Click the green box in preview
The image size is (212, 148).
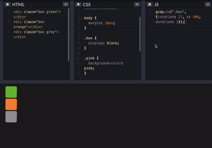[x=11, y=92]
